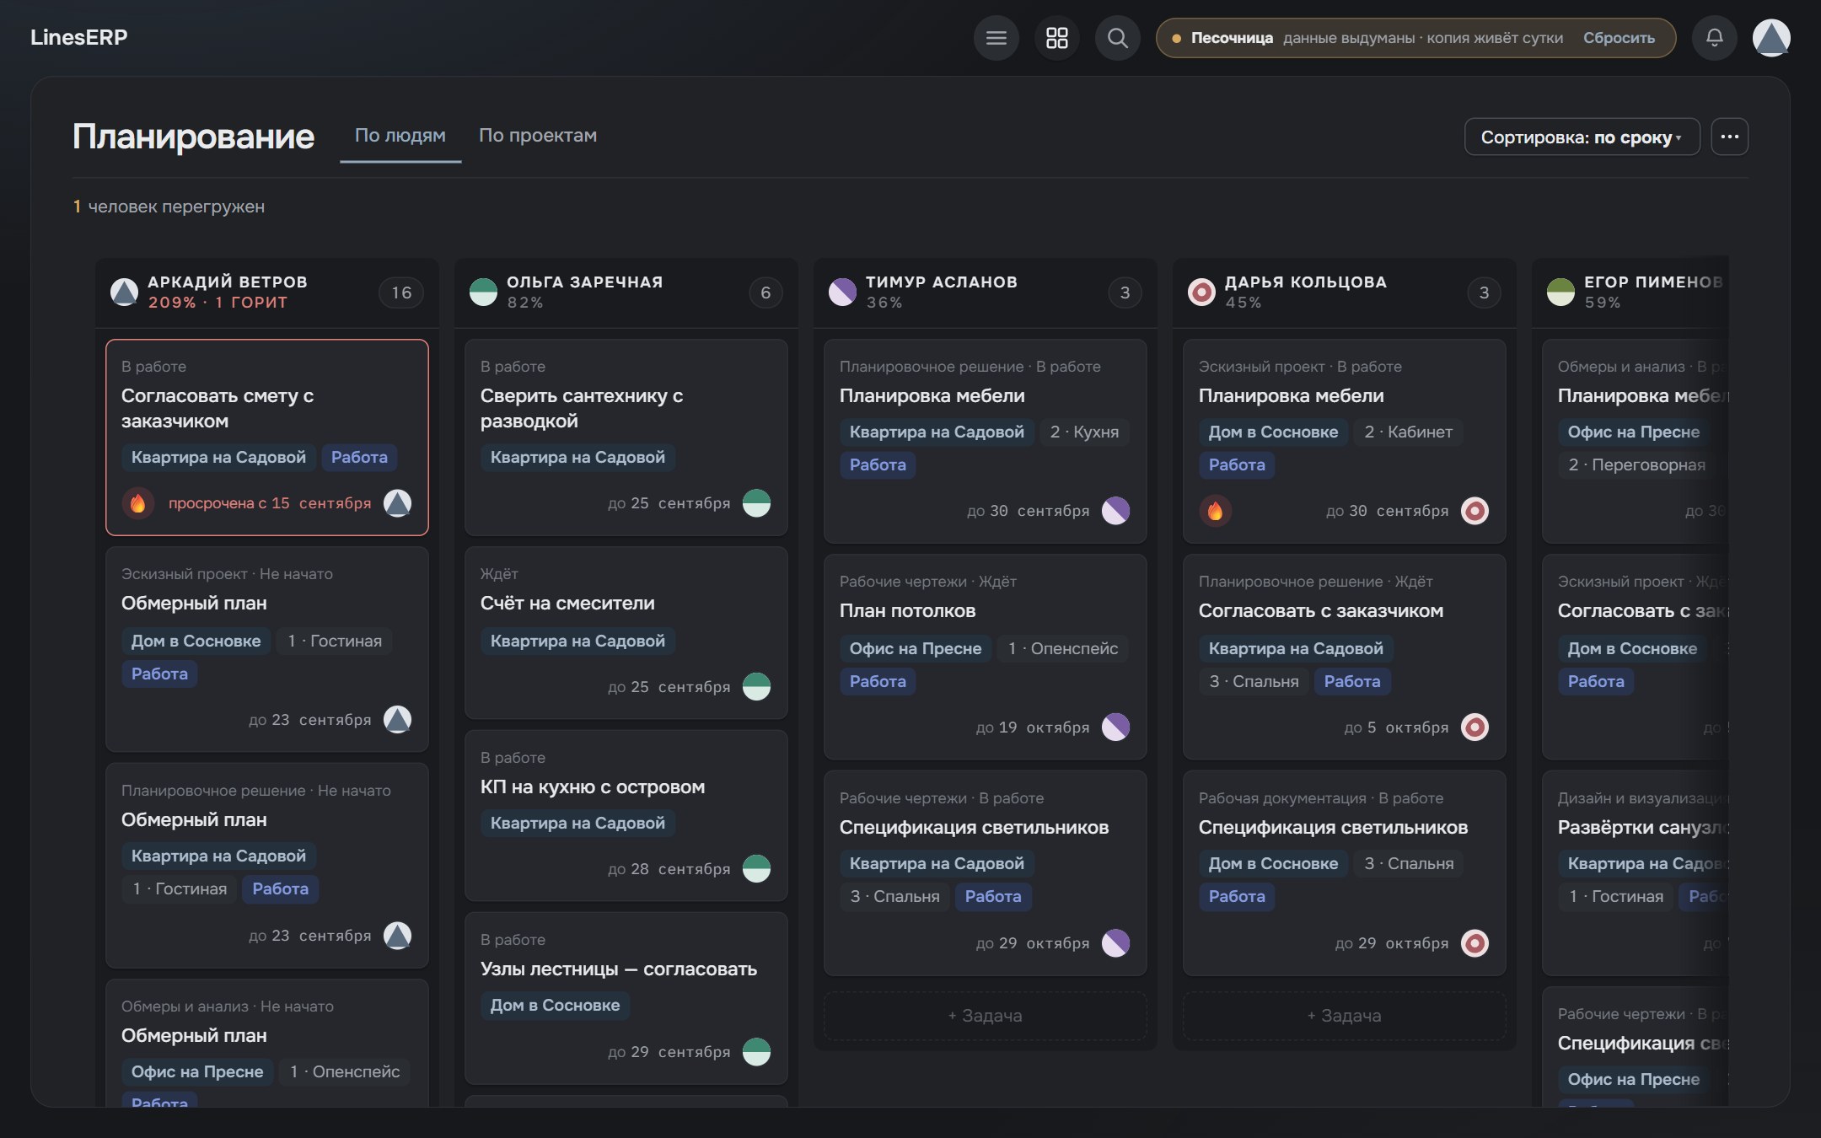Viewport: 1821px width, 1138px height.
Task: Click Ольга Заречная avatar in column header
Action: (x=483, y=293)
